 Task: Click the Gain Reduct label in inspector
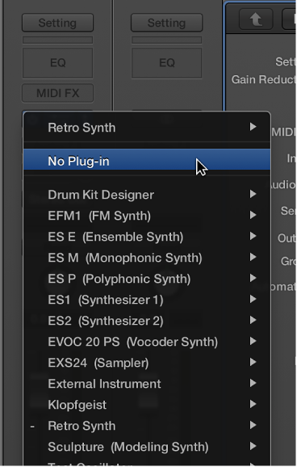click(264, 79)
